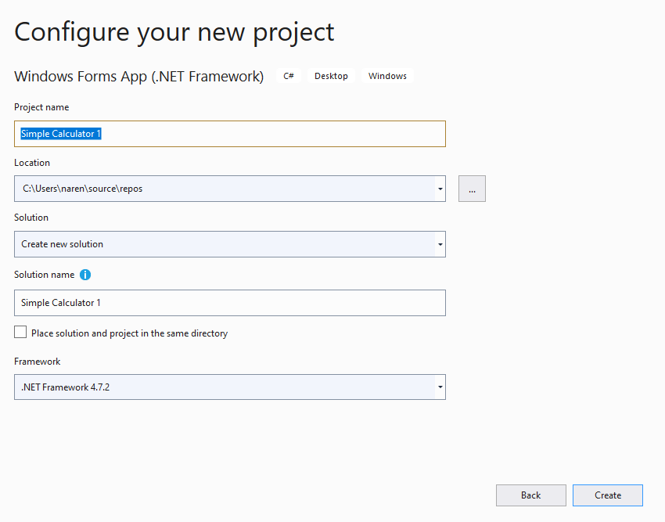Click the 'Configure your new project' heading

pyautogui.click(x=174, y=32)
